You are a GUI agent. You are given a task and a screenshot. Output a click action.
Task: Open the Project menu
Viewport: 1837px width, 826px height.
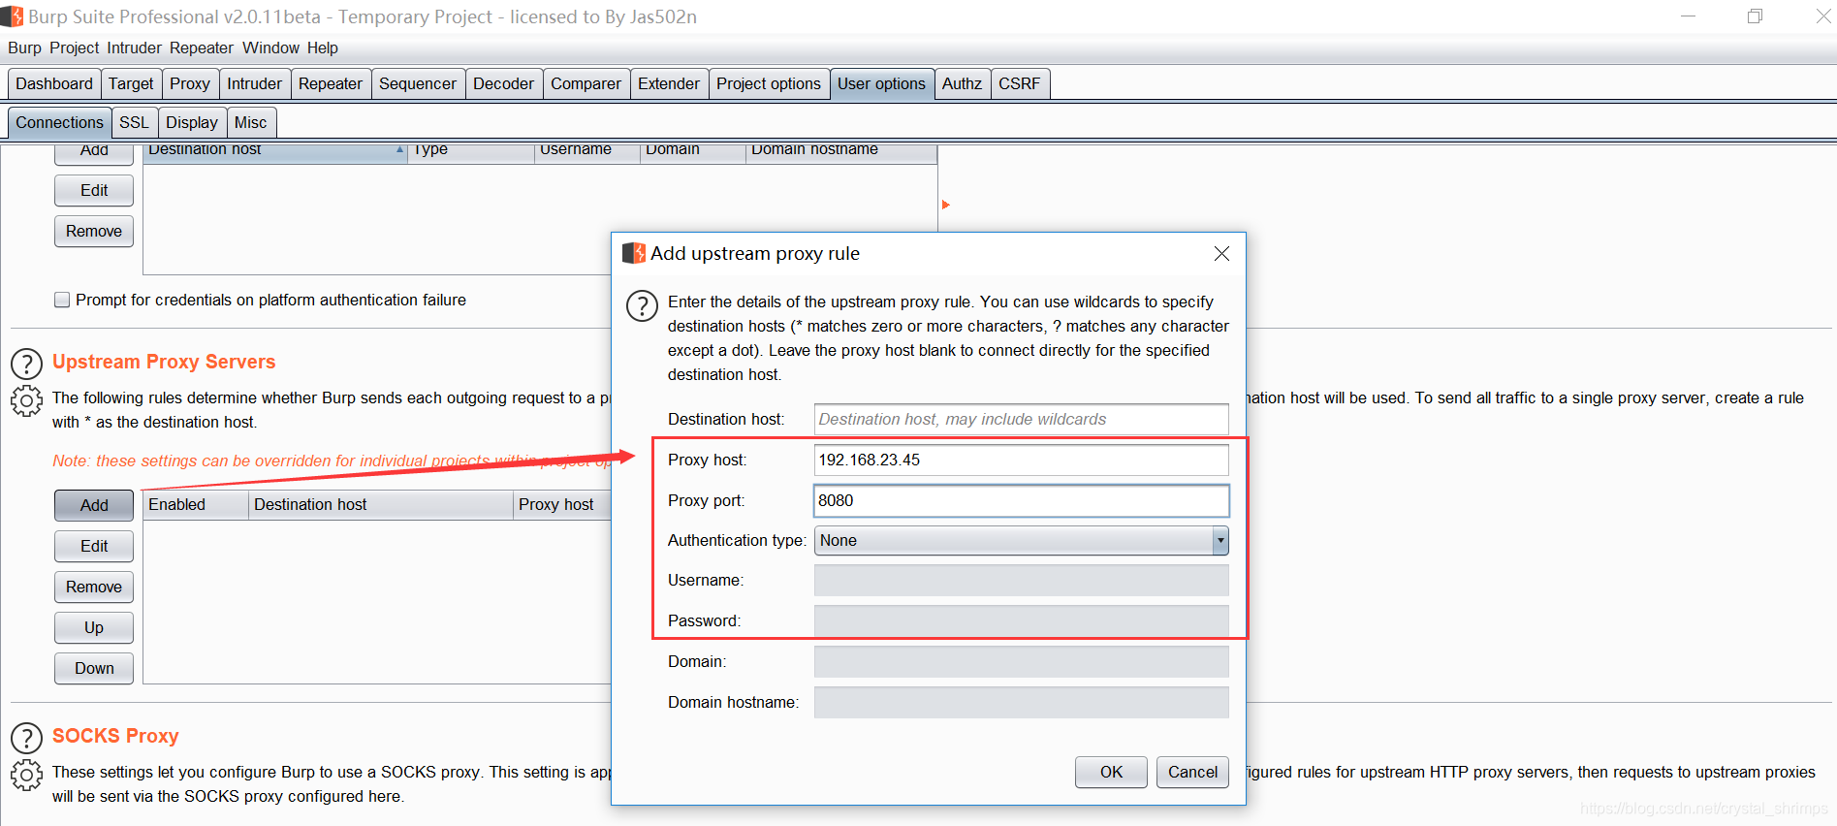[75, 48]
